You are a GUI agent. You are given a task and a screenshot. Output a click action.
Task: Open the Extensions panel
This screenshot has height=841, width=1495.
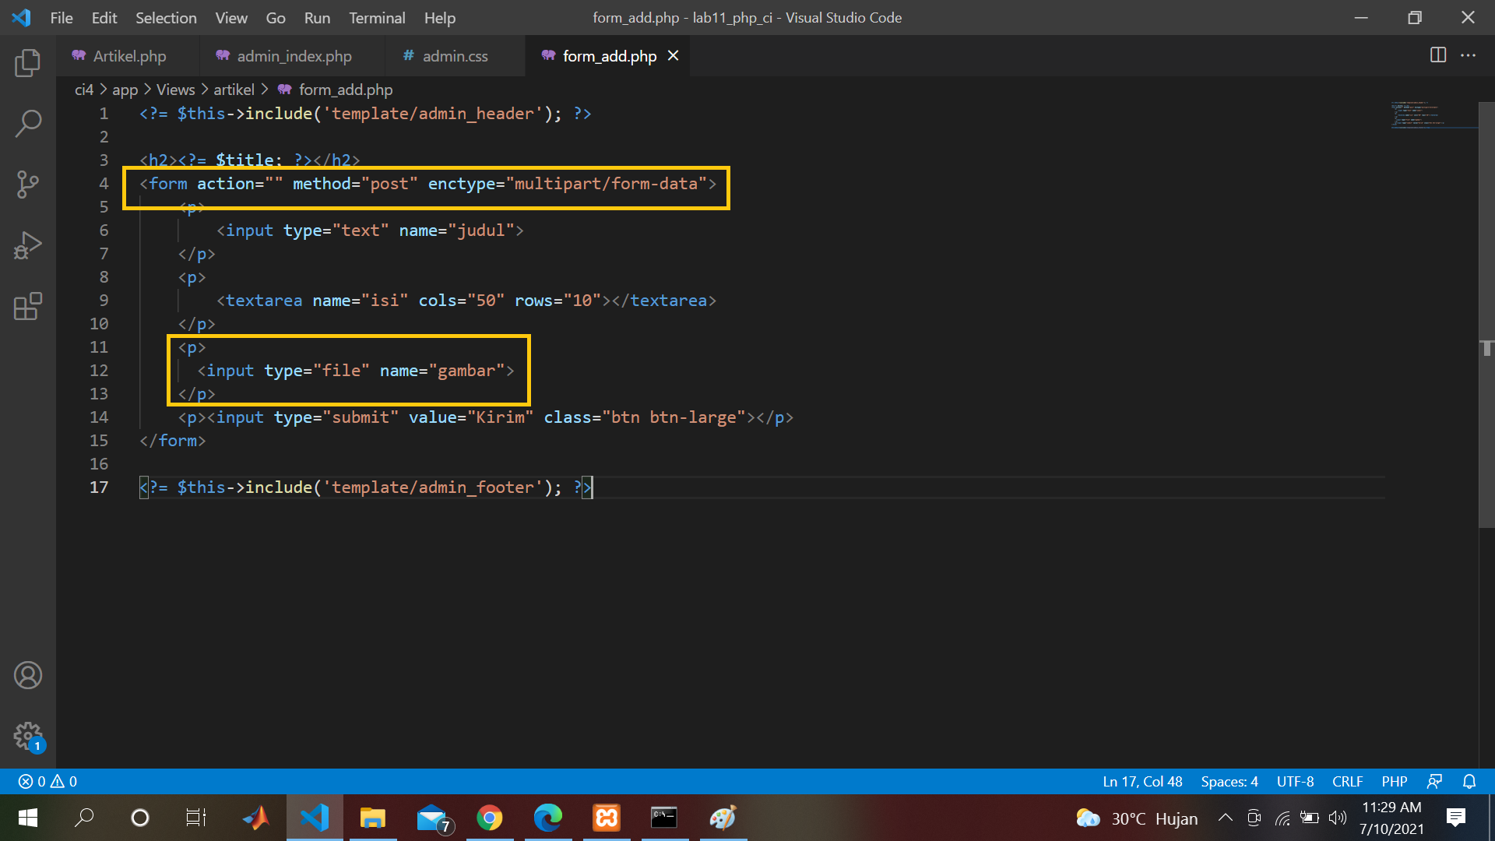28,306
